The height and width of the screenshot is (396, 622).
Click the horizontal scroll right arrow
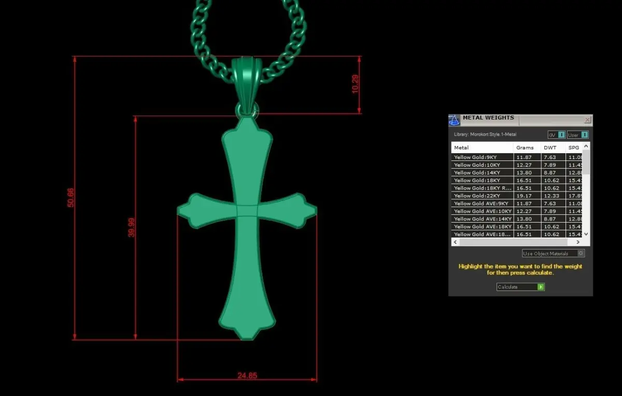pos(578,242)
